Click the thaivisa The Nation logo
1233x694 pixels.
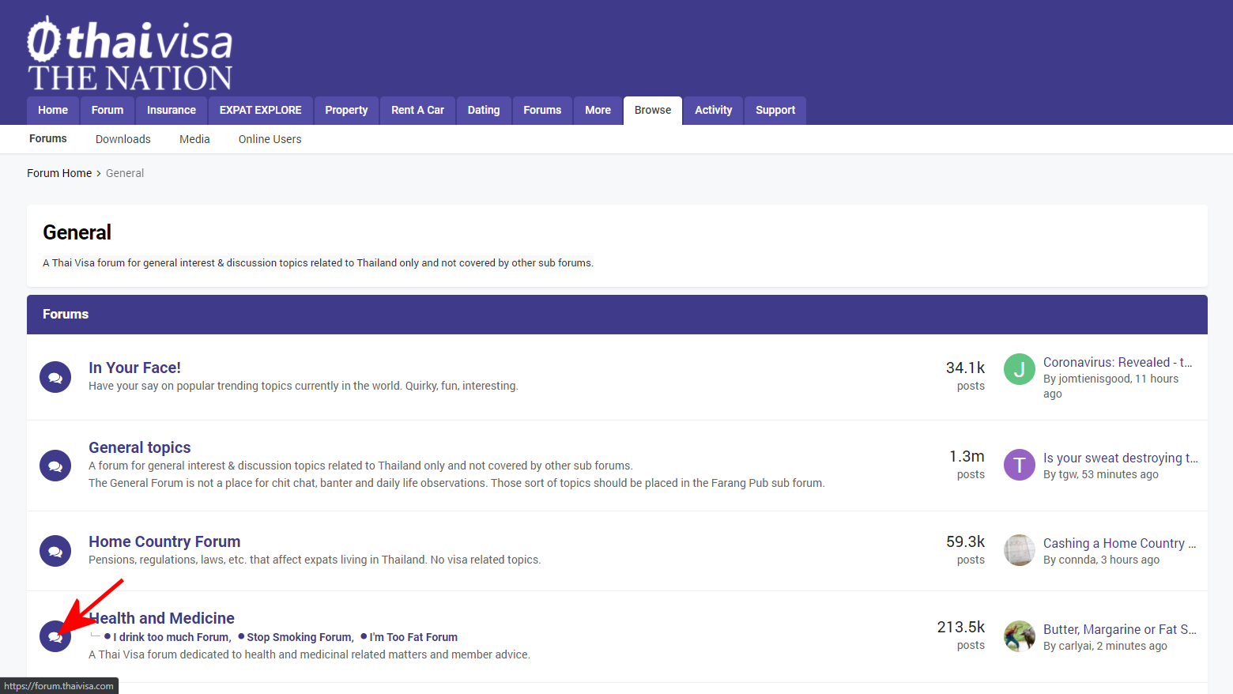pos(130,54)
